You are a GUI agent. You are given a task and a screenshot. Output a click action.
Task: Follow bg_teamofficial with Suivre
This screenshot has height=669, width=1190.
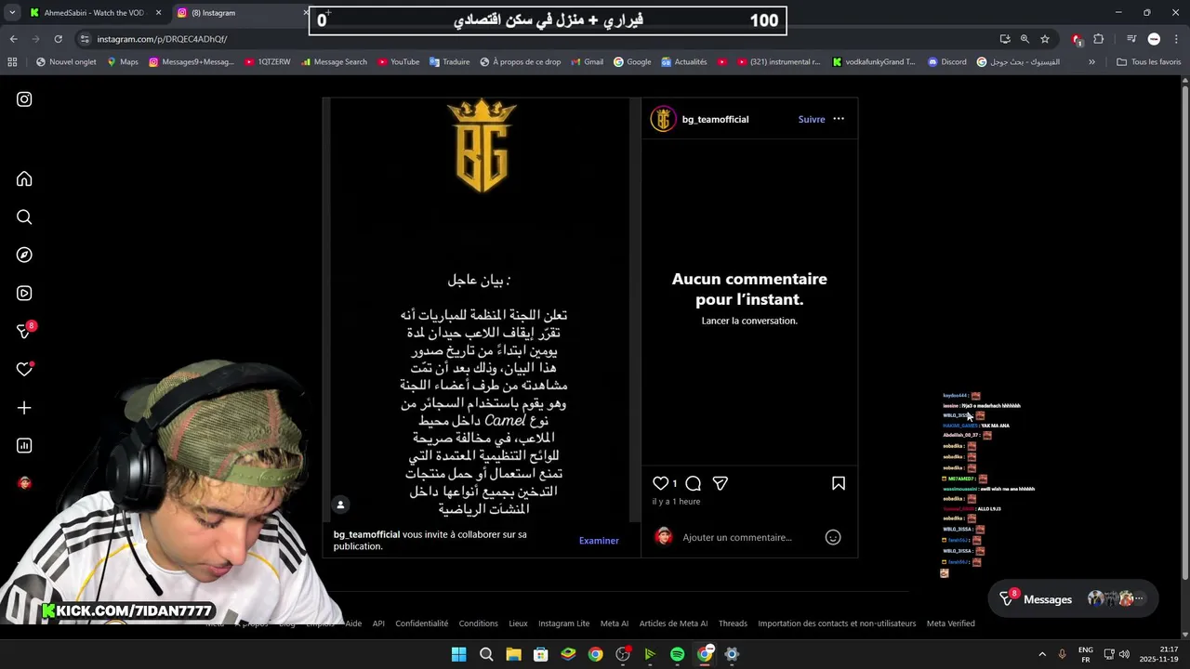click(812, 119)
